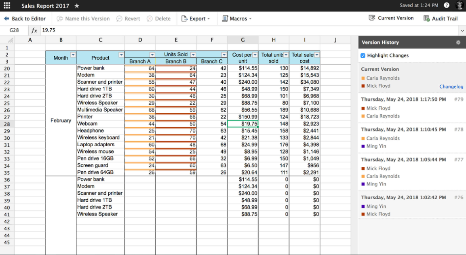This screenshot has width=466, height=255.
Task: Open Help using the question mark icon
Action: click(x=446, y=6)
